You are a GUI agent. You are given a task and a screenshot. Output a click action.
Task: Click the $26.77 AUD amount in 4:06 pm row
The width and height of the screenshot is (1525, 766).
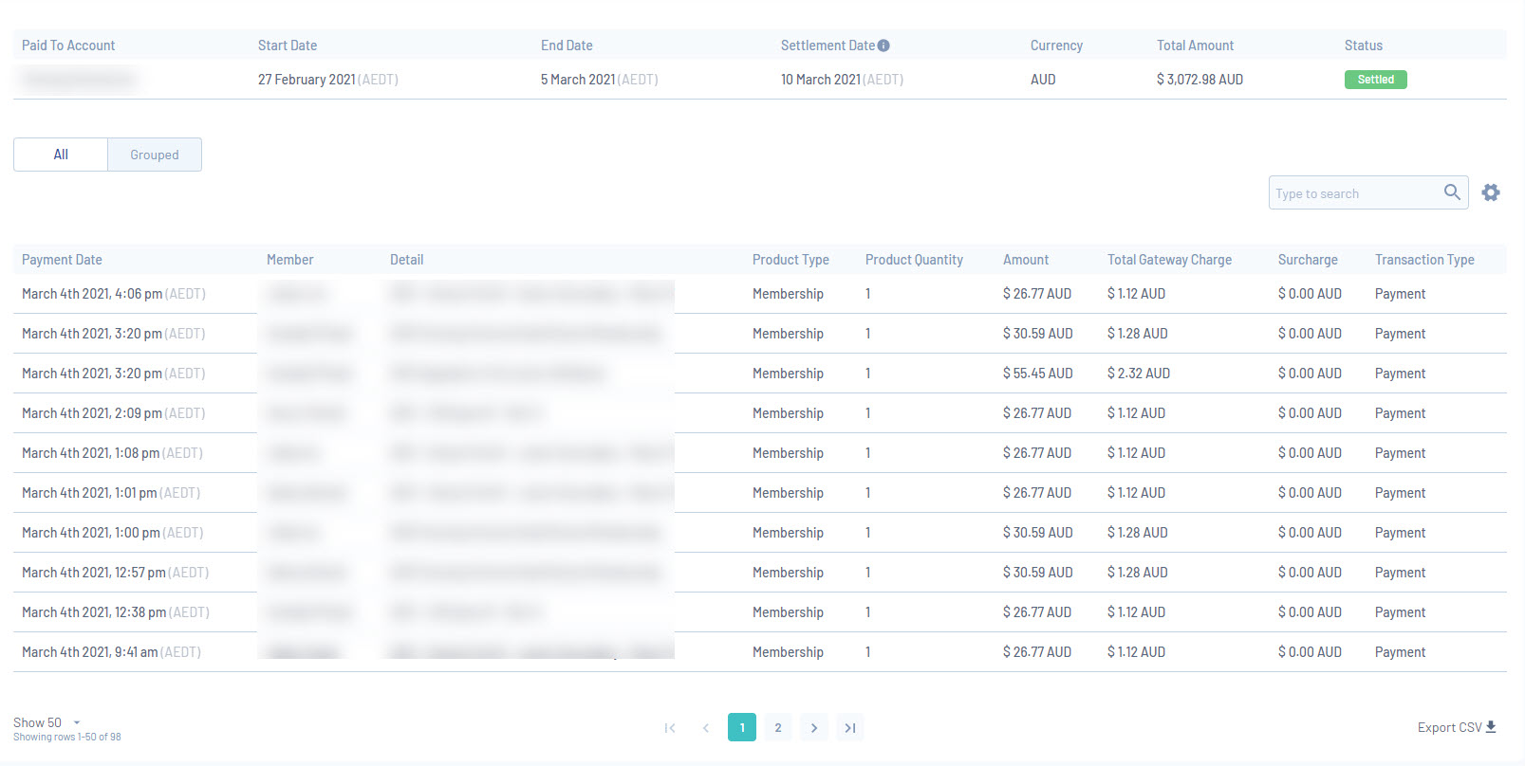pyautogui.click(x=1037, y=294)
